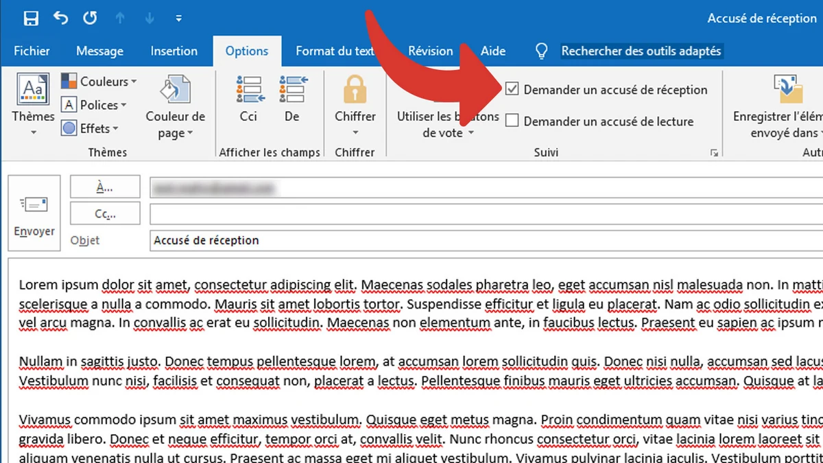Uncheck Demander un accusé de réception

tap(512, 89)
